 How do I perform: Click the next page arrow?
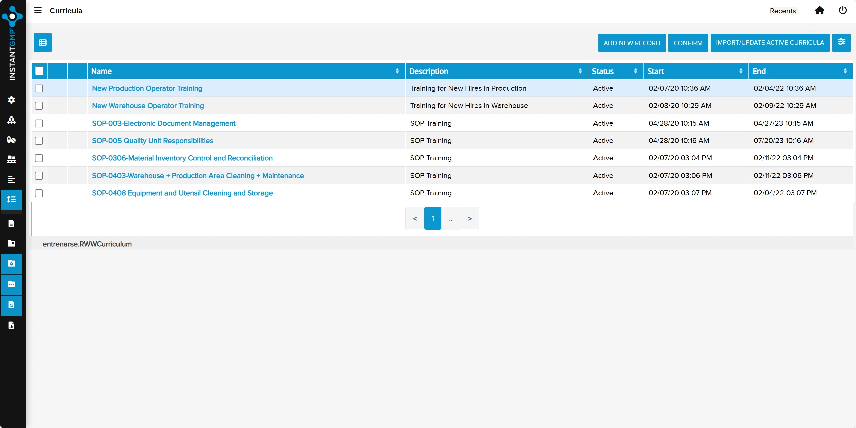[x=469, y=218]
